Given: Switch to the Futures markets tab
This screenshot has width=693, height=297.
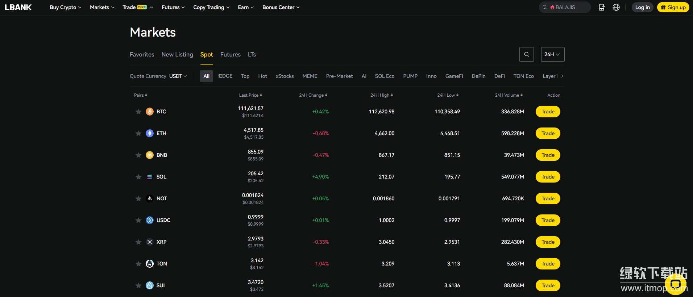Looking at the screenshot, I should (x=230, y=54).
